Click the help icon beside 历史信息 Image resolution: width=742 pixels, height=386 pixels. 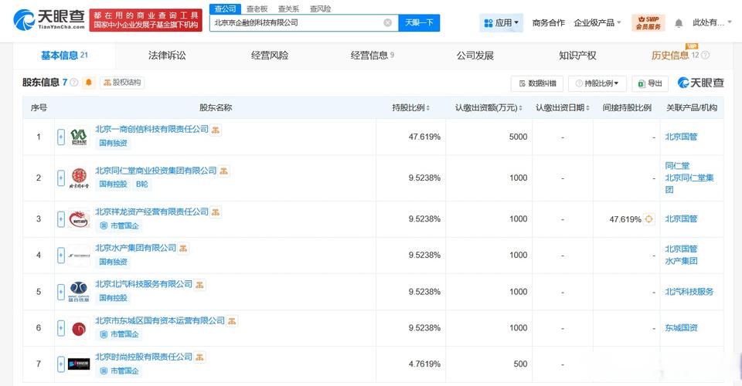pos(705,56)
